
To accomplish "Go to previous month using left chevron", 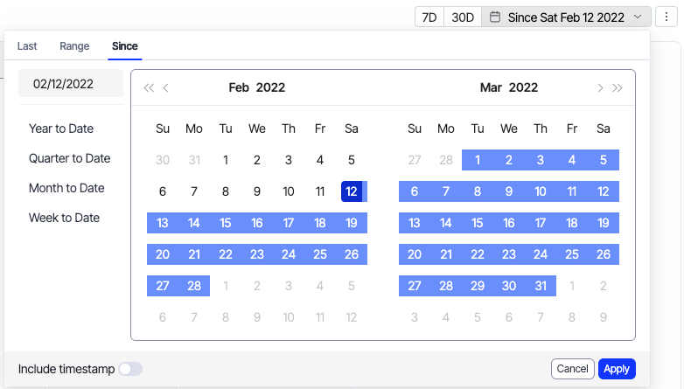I will tap(166, 87).
